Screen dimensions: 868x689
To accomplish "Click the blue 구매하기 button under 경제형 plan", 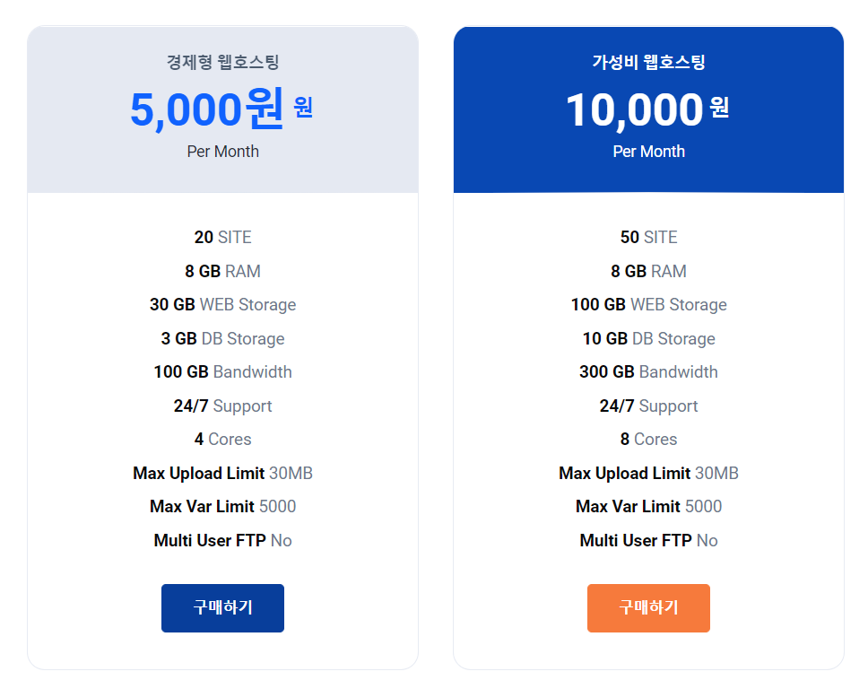I will click(x=222, y=608).
